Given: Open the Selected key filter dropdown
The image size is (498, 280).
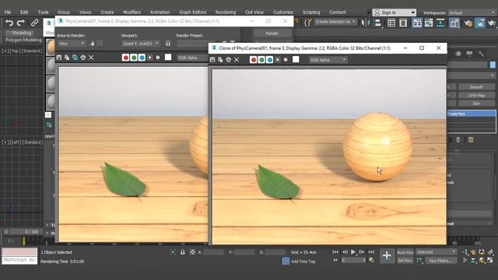Looking at the screenshot, I should tap(436, 252).
